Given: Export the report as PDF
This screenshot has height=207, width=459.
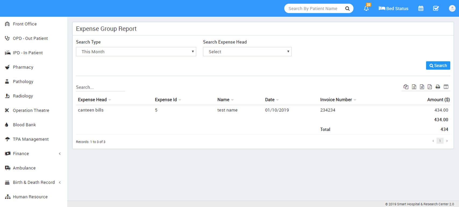Looking at the screenshot, I should (x=430, y=87).
